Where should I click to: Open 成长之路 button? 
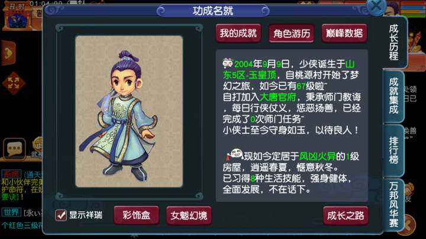pos(346,216)
